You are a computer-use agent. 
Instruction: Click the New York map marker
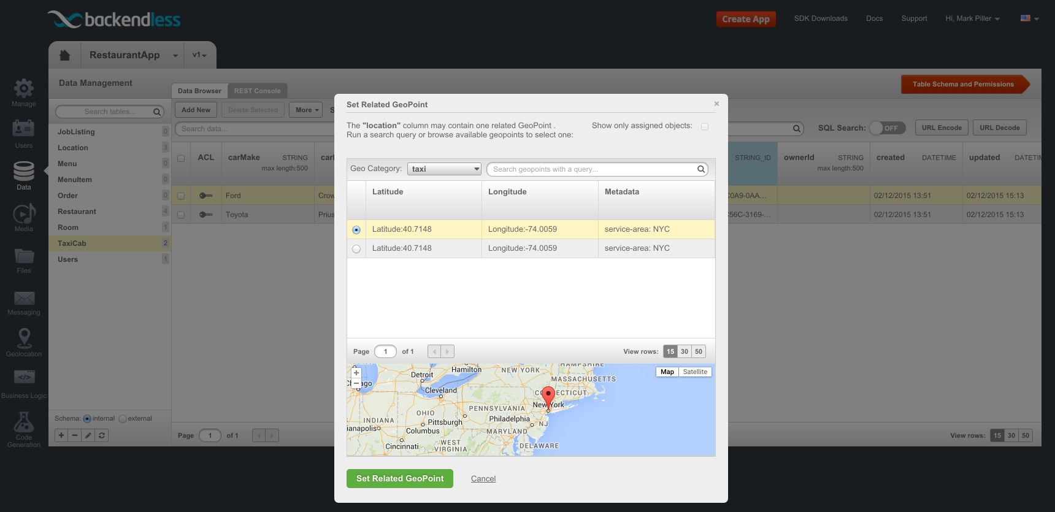pyautogui.click(x=548, y=399)
